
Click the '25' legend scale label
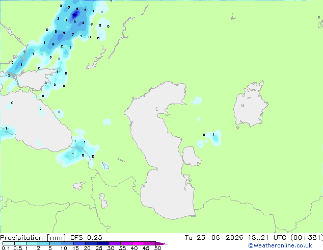(99, 248)
